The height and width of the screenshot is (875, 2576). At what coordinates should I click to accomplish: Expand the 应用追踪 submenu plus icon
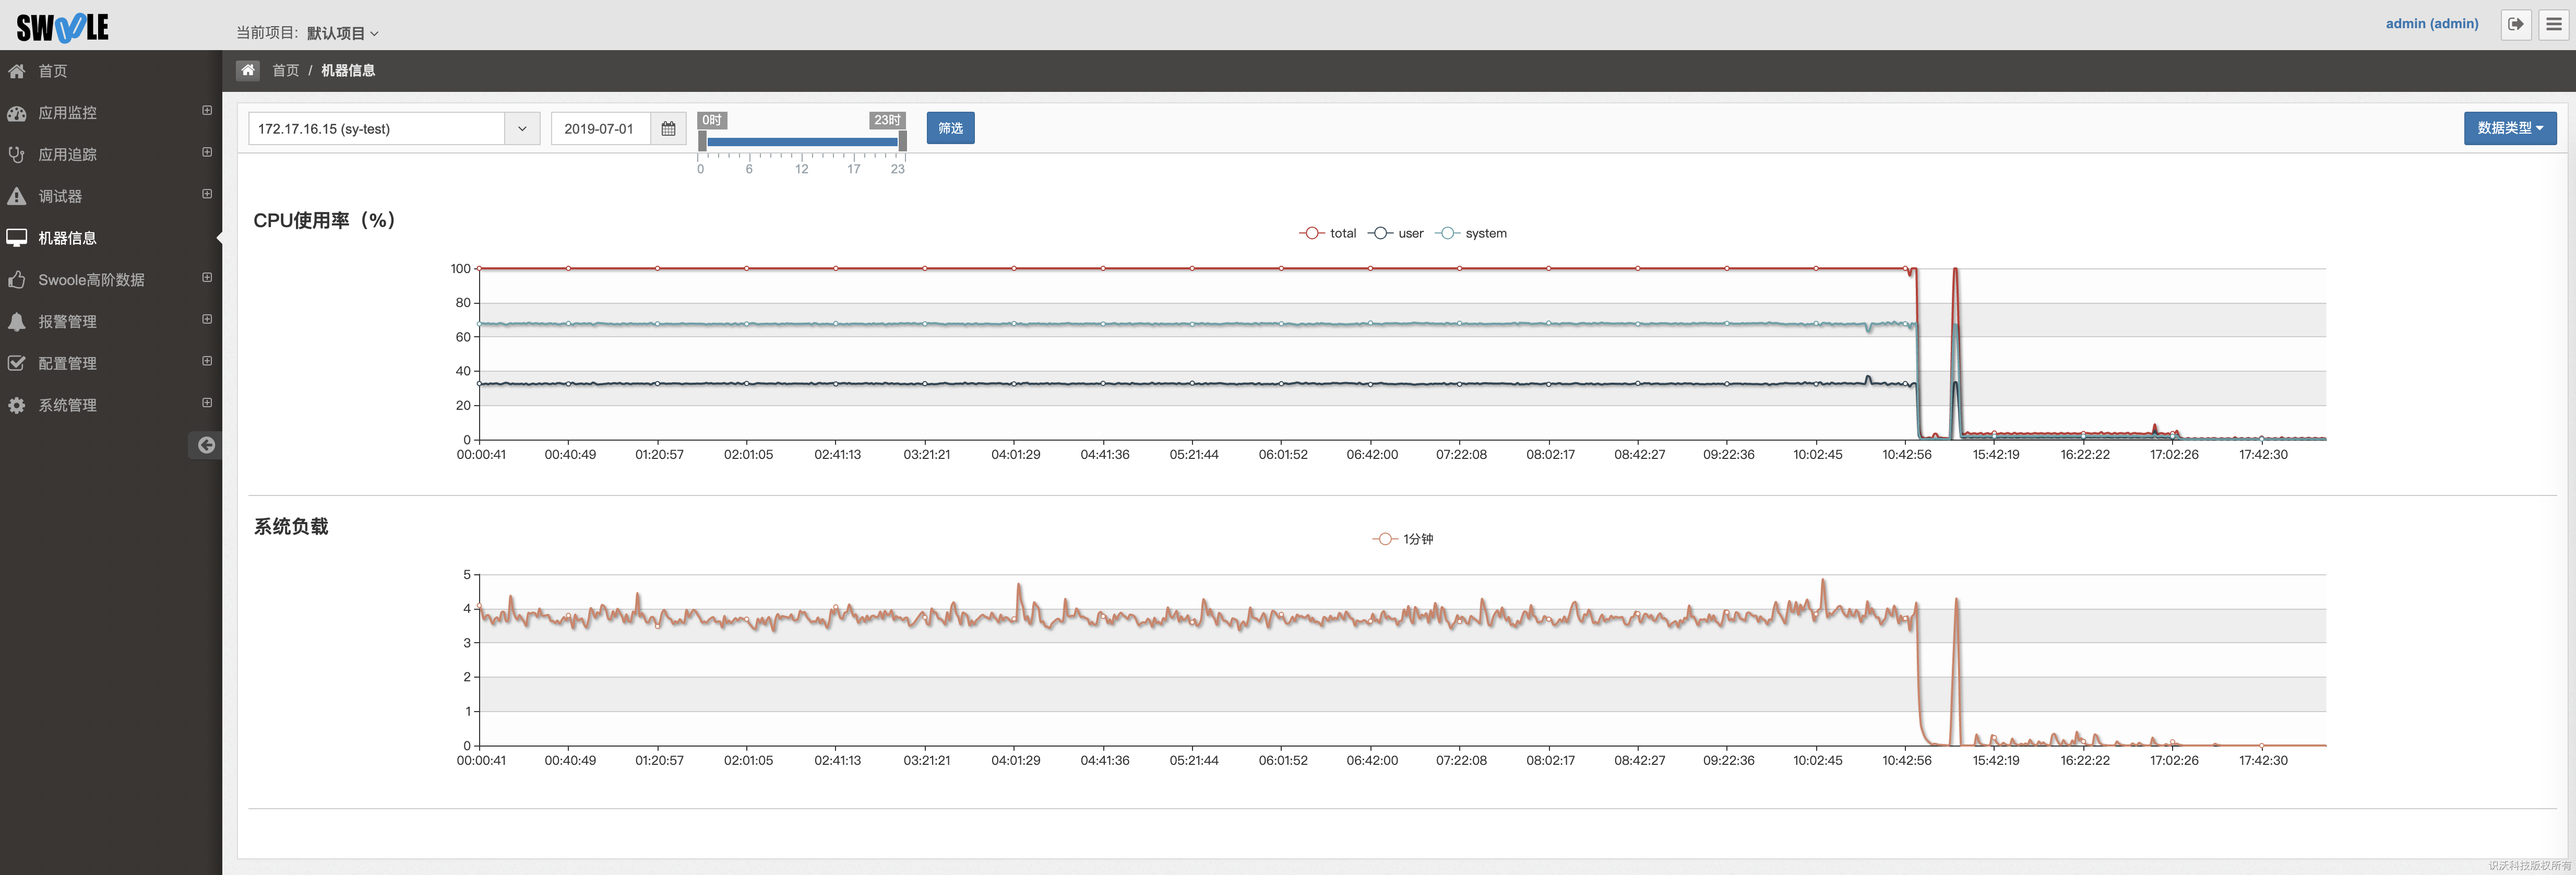[x=207, y=152]
